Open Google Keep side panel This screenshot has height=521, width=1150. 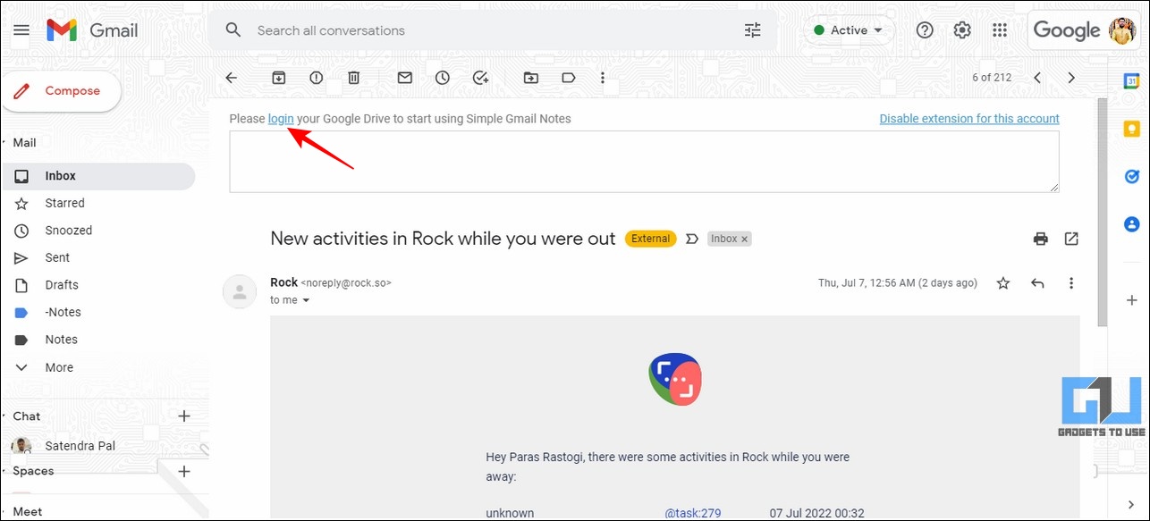[1131, 130]
